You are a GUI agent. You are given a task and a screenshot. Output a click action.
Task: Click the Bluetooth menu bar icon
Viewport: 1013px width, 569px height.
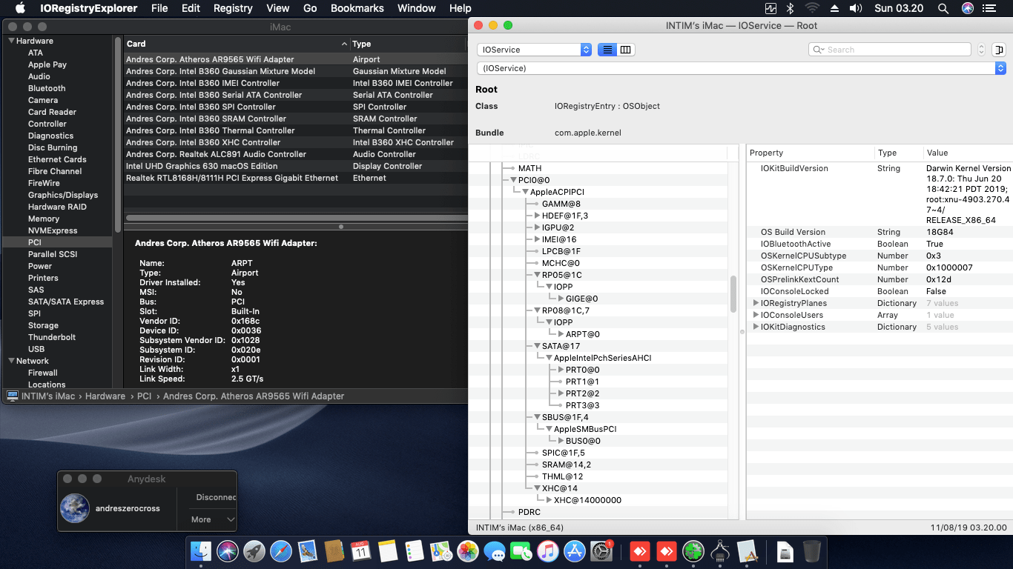[791, 8]
